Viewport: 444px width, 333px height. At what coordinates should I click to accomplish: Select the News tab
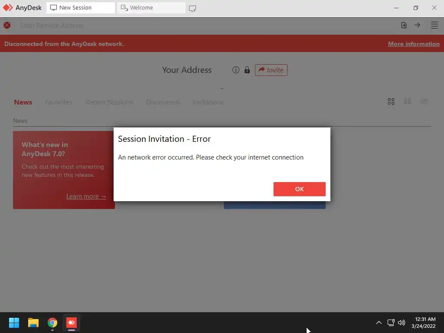click(x=23, y=102)
